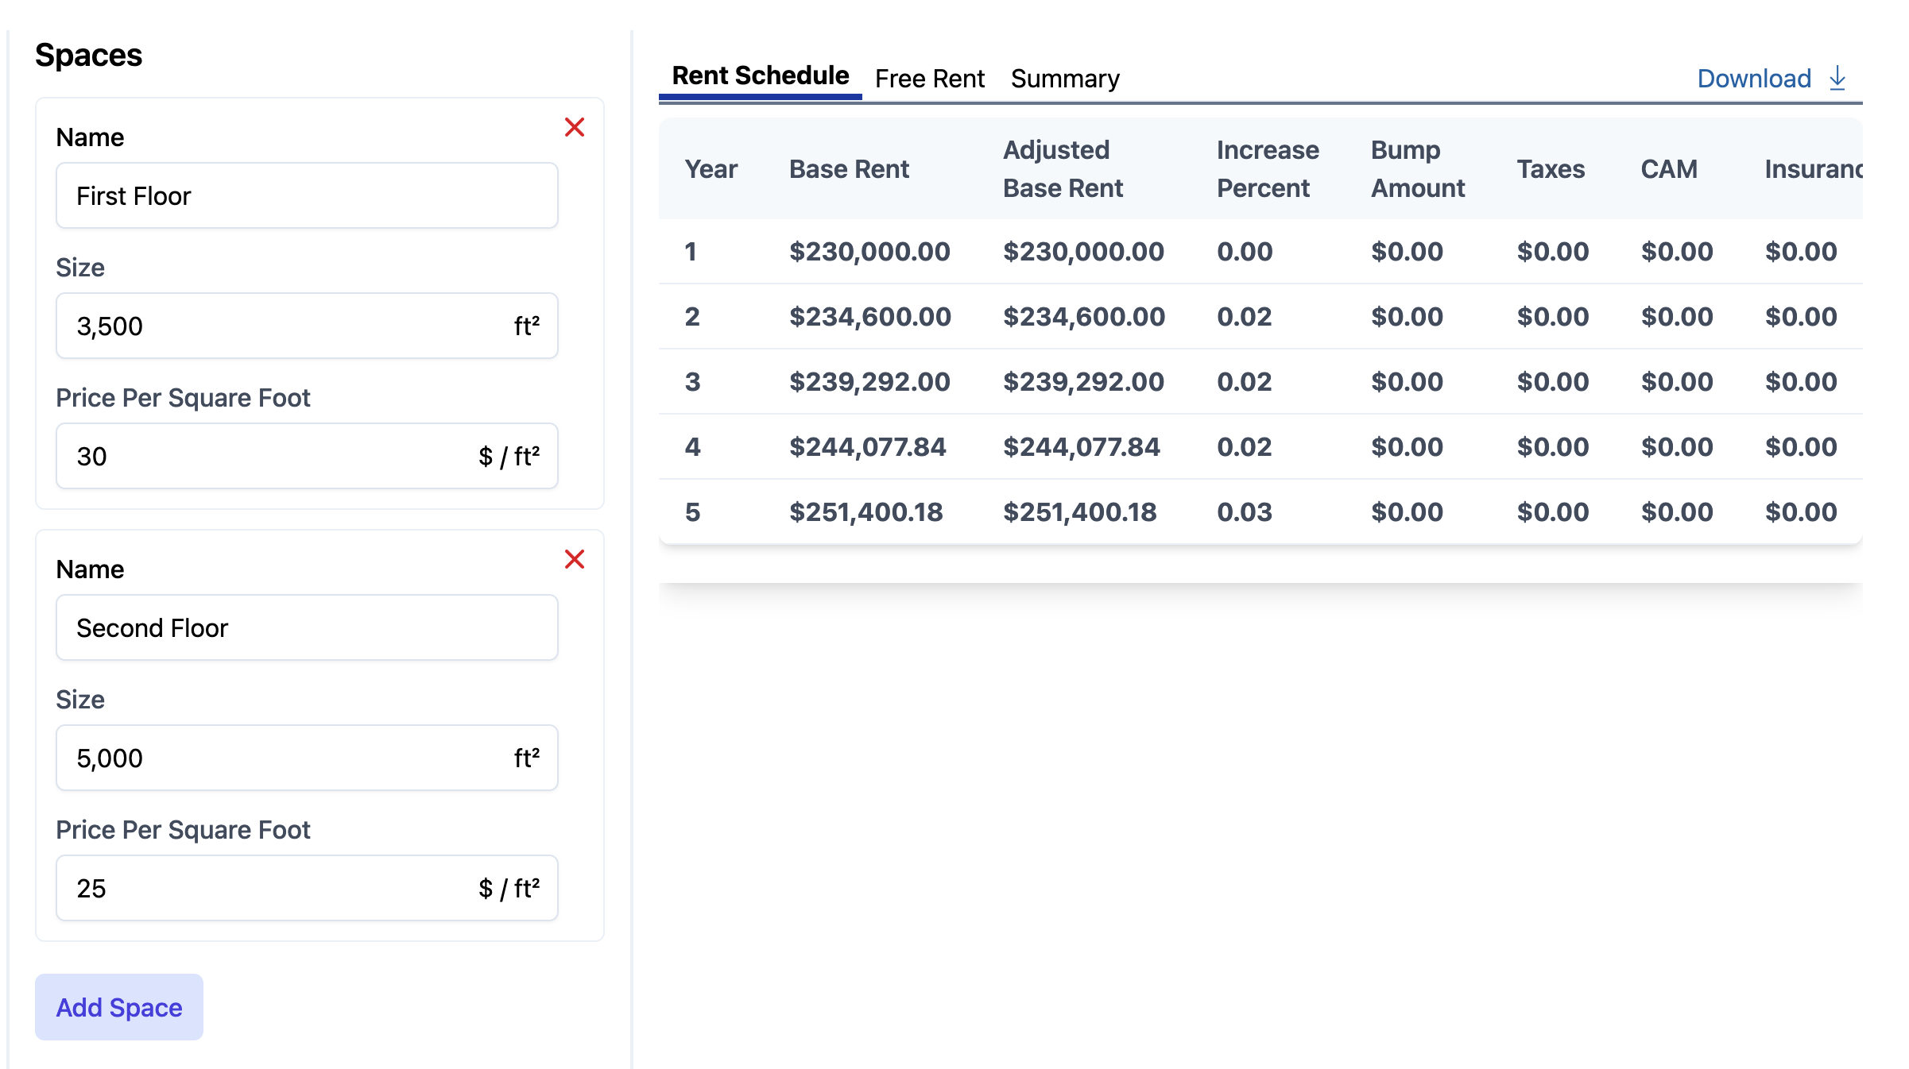
Task: Select the Summary tab
Action: pos(1065,77)
